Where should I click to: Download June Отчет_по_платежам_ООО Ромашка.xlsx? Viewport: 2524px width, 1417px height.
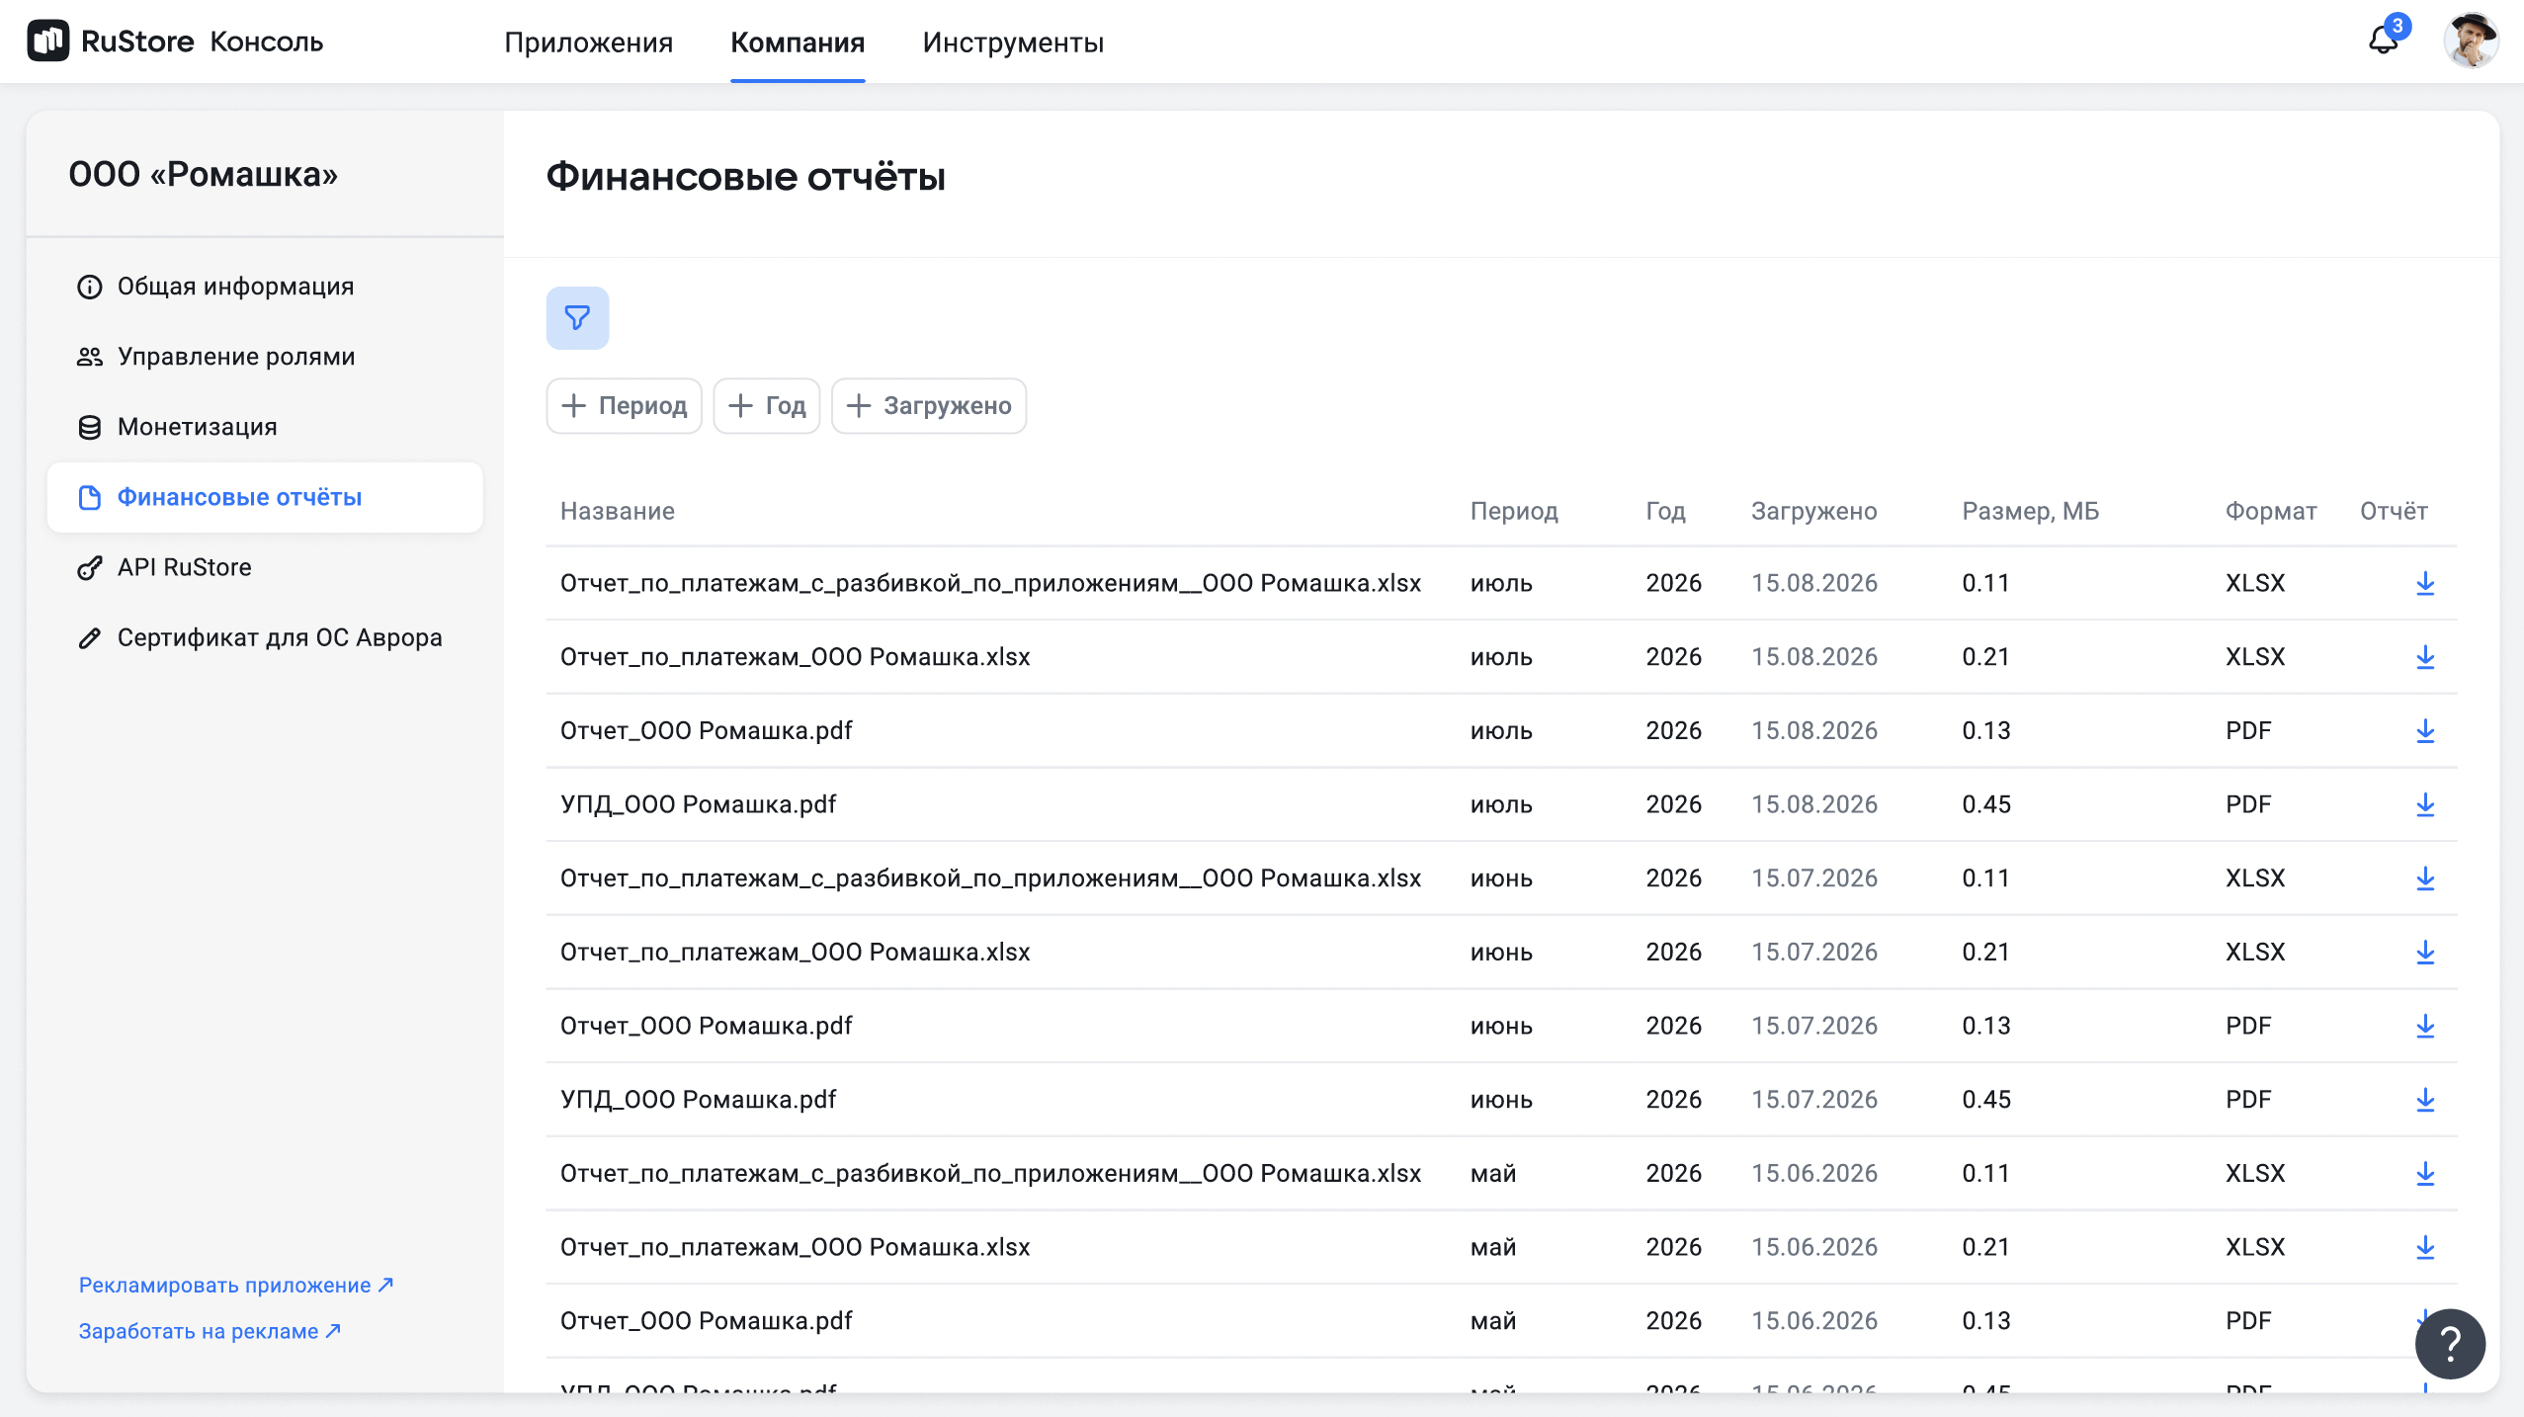[x=2425, y=953]
